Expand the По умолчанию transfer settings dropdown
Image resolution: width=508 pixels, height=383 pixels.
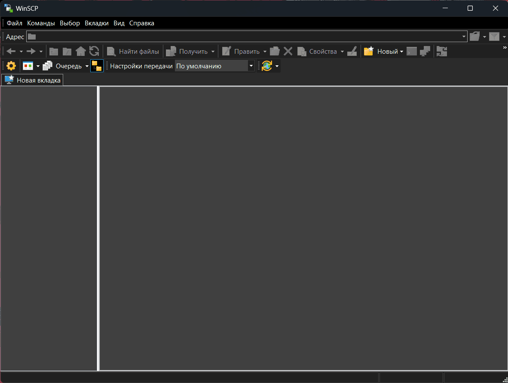click(251, 66)
